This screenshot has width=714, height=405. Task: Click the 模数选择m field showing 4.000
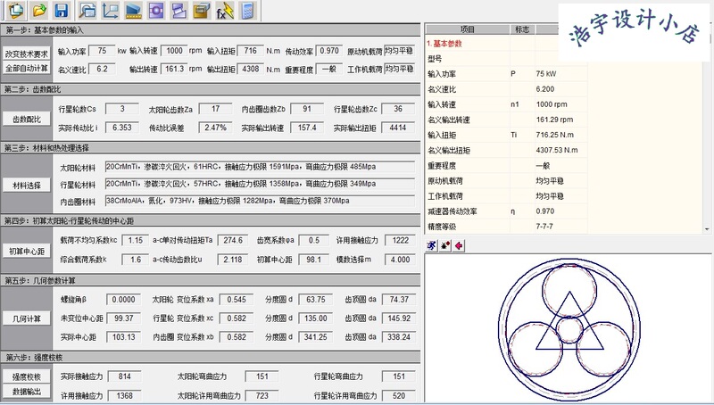[x=400, y=260]
